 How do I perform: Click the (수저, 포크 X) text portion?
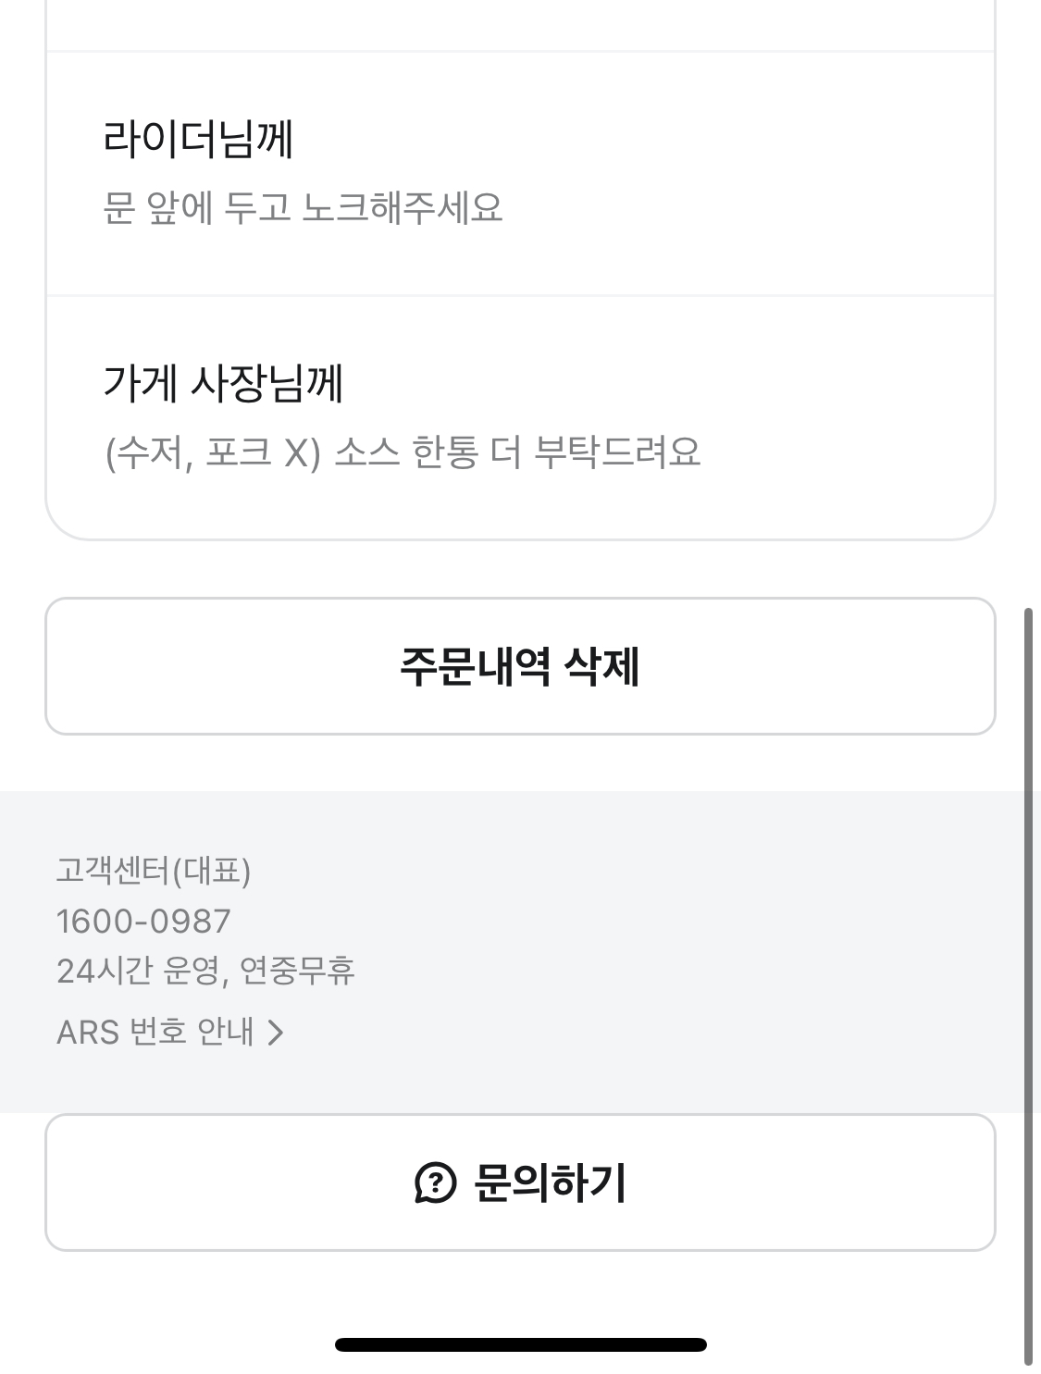pos(213,453)
